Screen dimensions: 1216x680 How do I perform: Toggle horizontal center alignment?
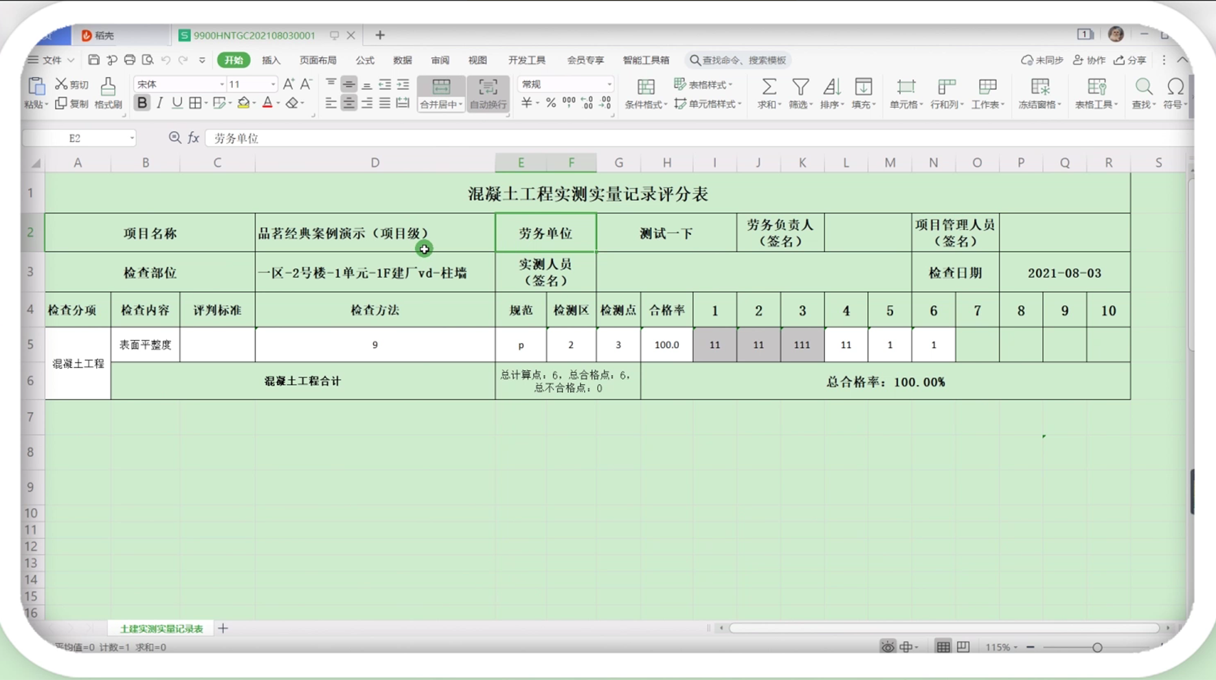349,103
